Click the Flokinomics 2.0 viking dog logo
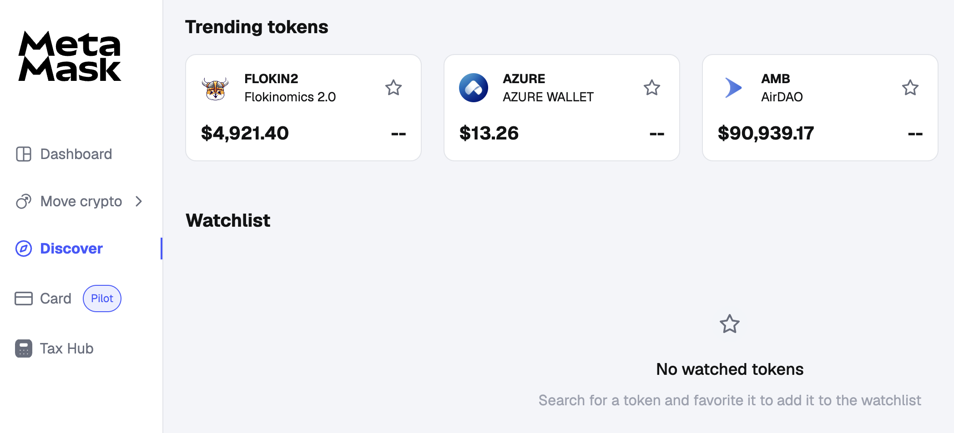Image resolution: width=954 pixels, height=433 pixels. point(215,88)
